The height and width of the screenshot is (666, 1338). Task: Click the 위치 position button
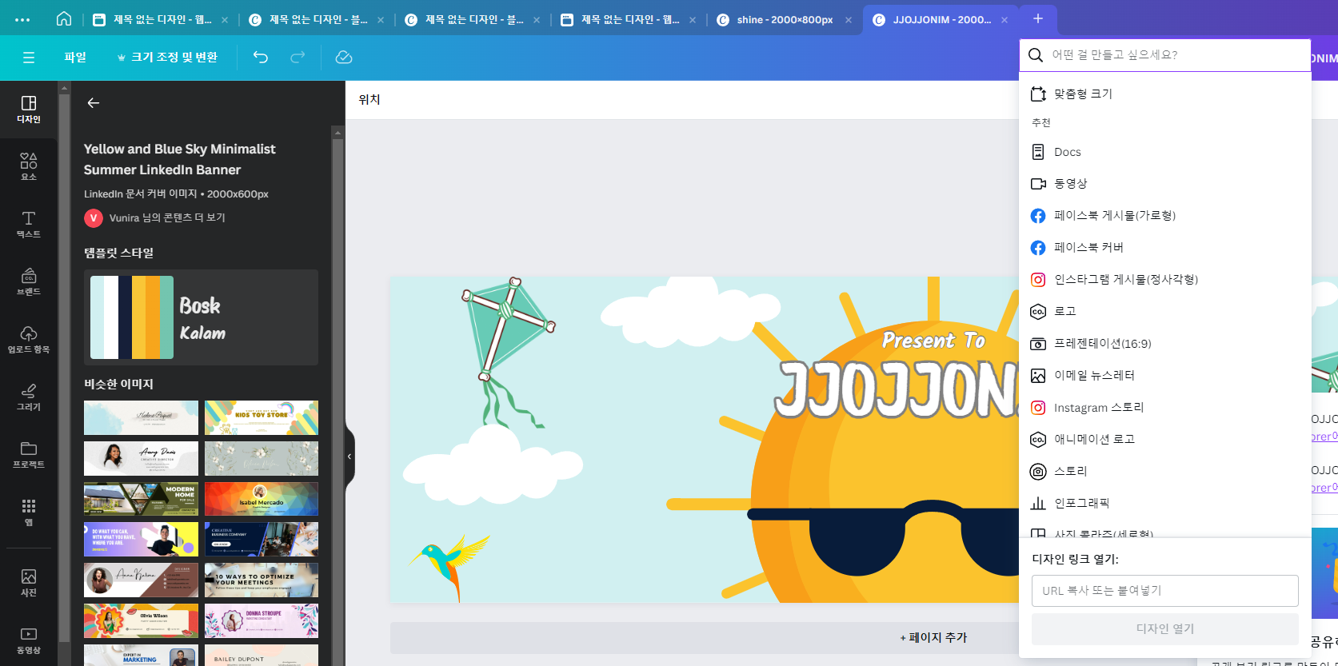(369, 100)
